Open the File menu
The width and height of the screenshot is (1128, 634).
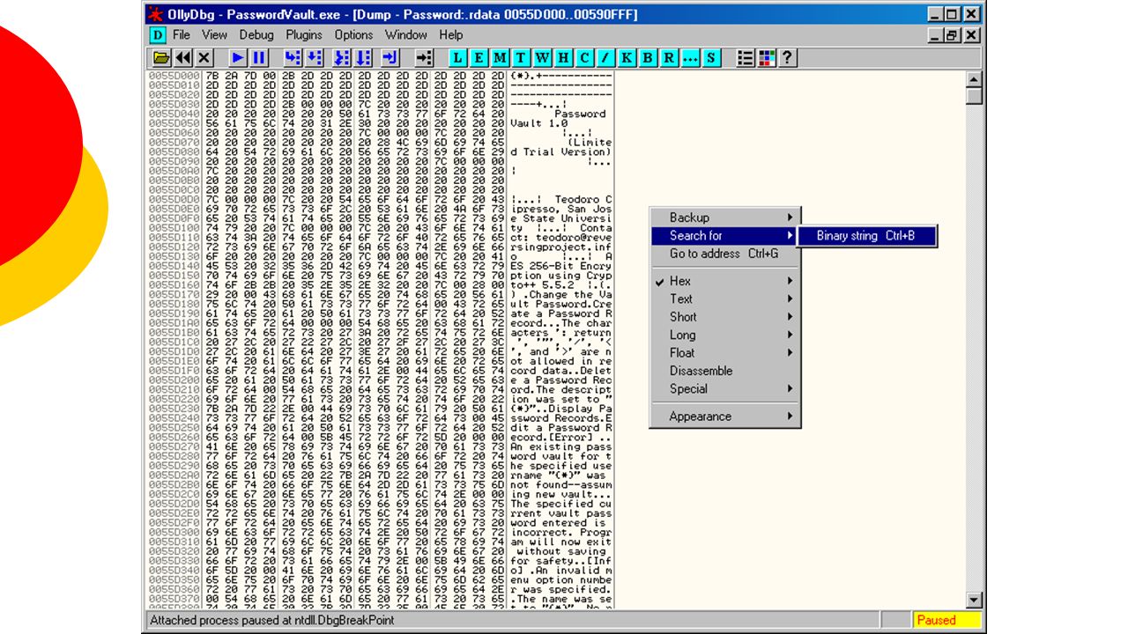182,35
